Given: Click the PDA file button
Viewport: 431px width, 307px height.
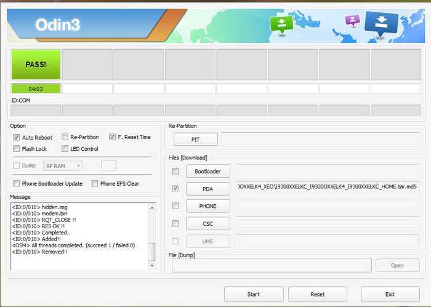Looking at the screenshot, I should pos(208,189).
